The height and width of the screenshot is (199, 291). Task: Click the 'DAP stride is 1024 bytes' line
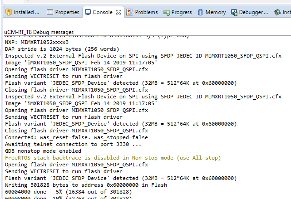pyautogui.click(x=62, y=49)
